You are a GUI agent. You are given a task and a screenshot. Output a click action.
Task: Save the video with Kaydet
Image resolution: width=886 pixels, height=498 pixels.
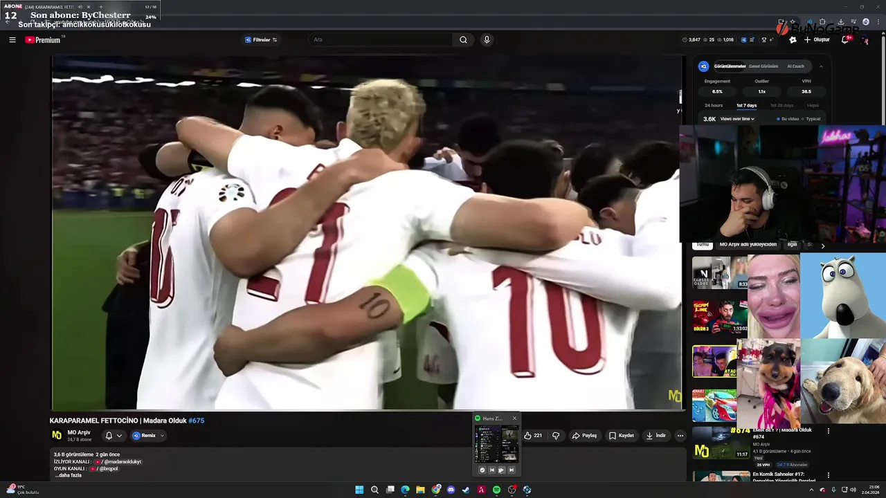click(x=622, y=436)
